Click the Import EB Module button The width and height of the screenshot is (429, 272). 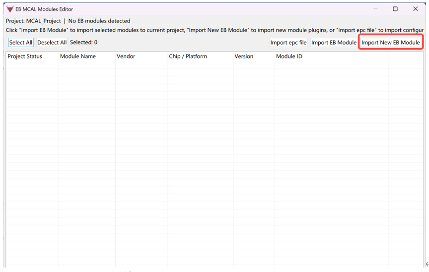334,42
